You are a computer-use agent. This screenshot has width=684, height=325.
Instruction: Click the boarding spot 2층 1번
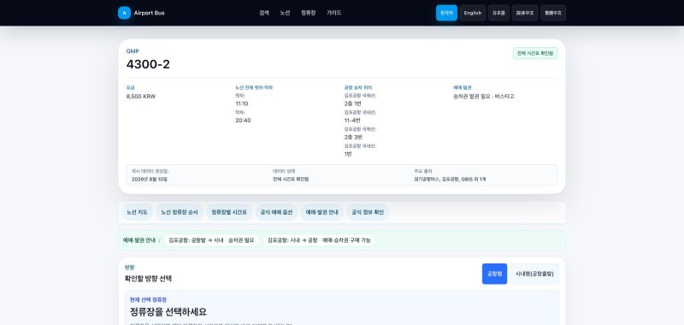click(x=353, y=103)
